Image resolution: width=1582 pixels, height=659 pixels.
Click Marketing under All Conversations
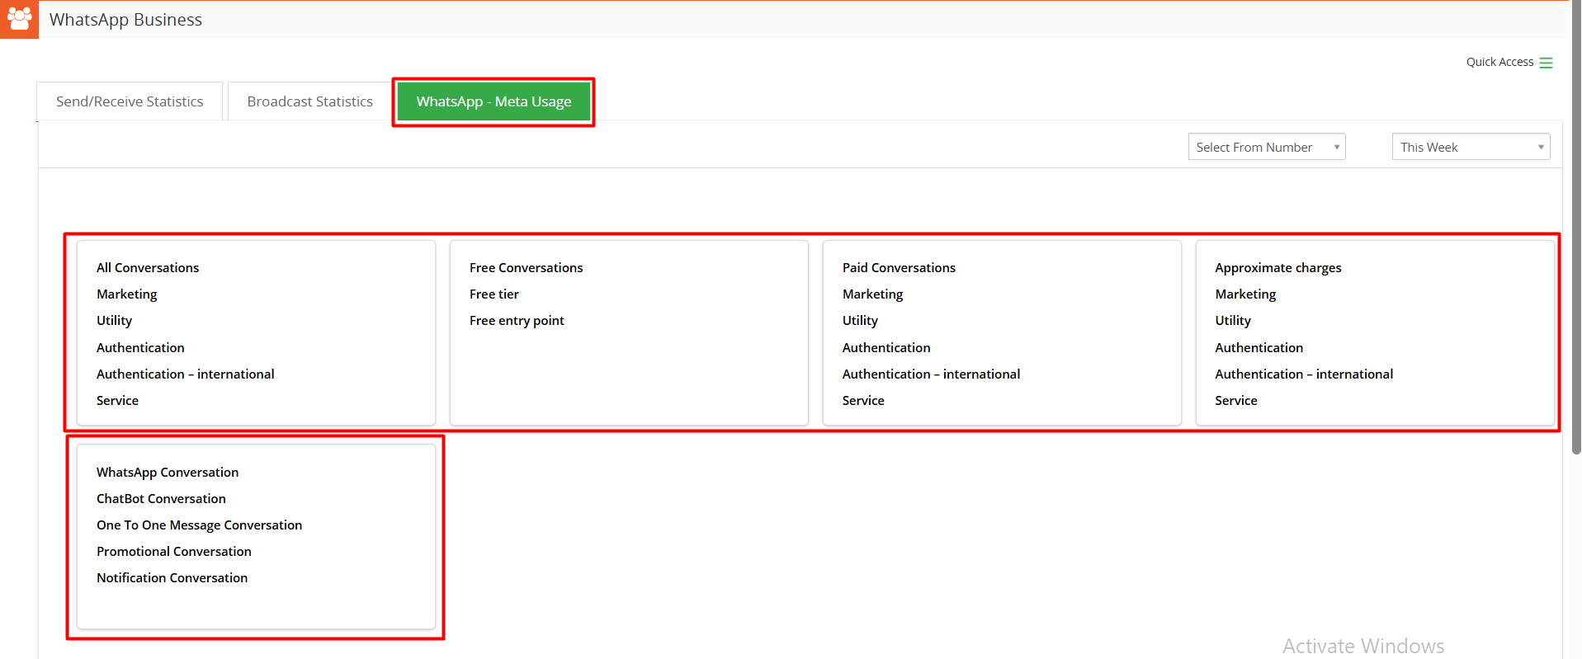click(x=126, y=294)
